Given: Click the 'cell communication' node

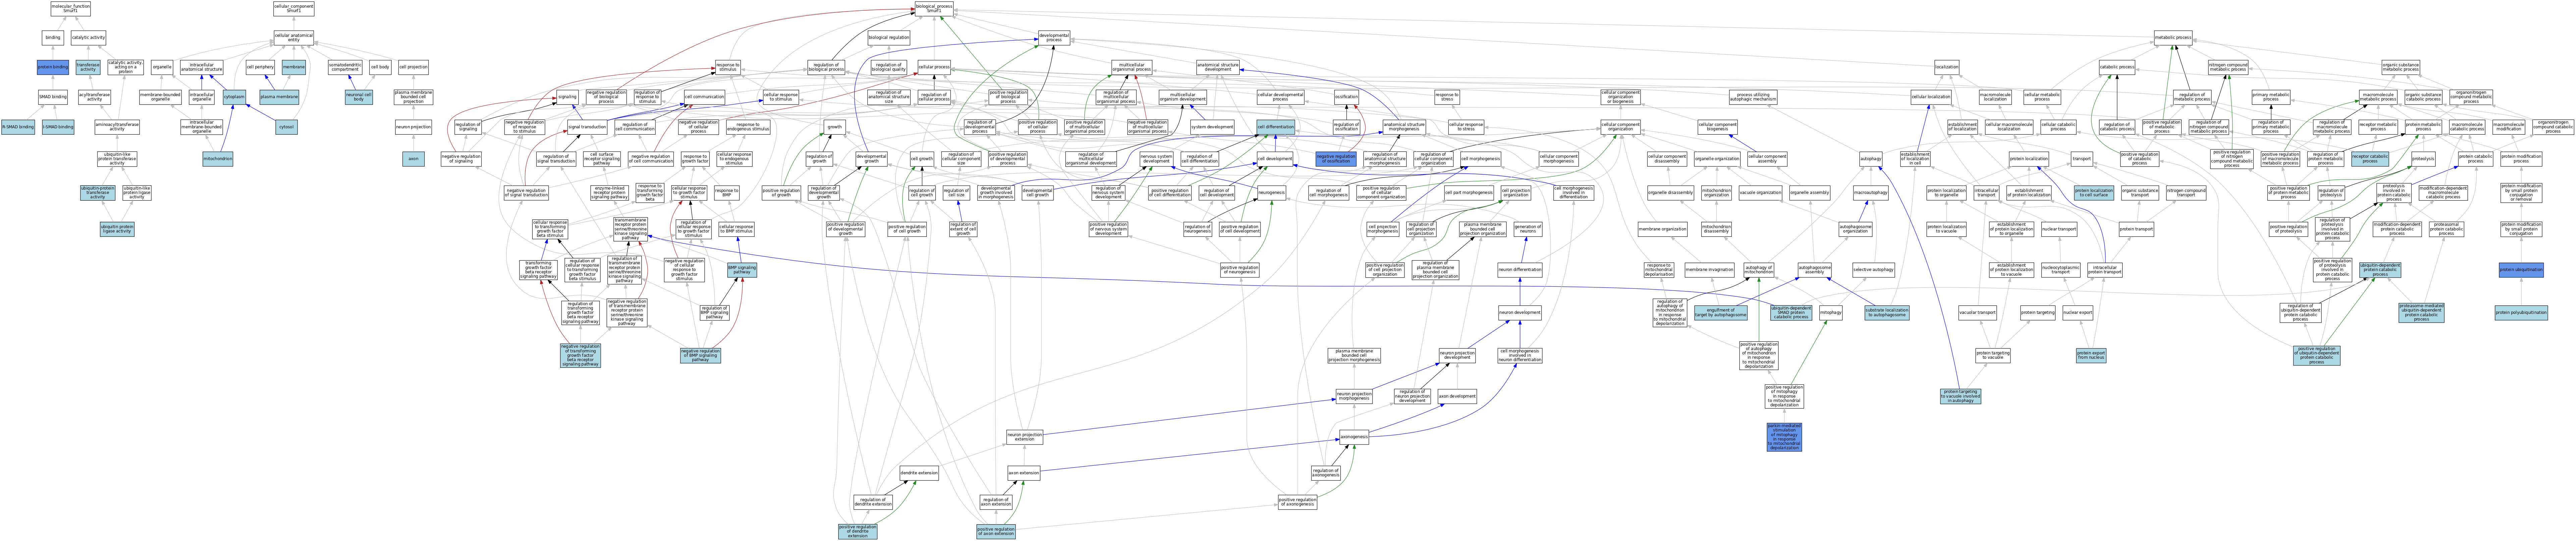Looking at the screenshot, I should pos(704,97).
